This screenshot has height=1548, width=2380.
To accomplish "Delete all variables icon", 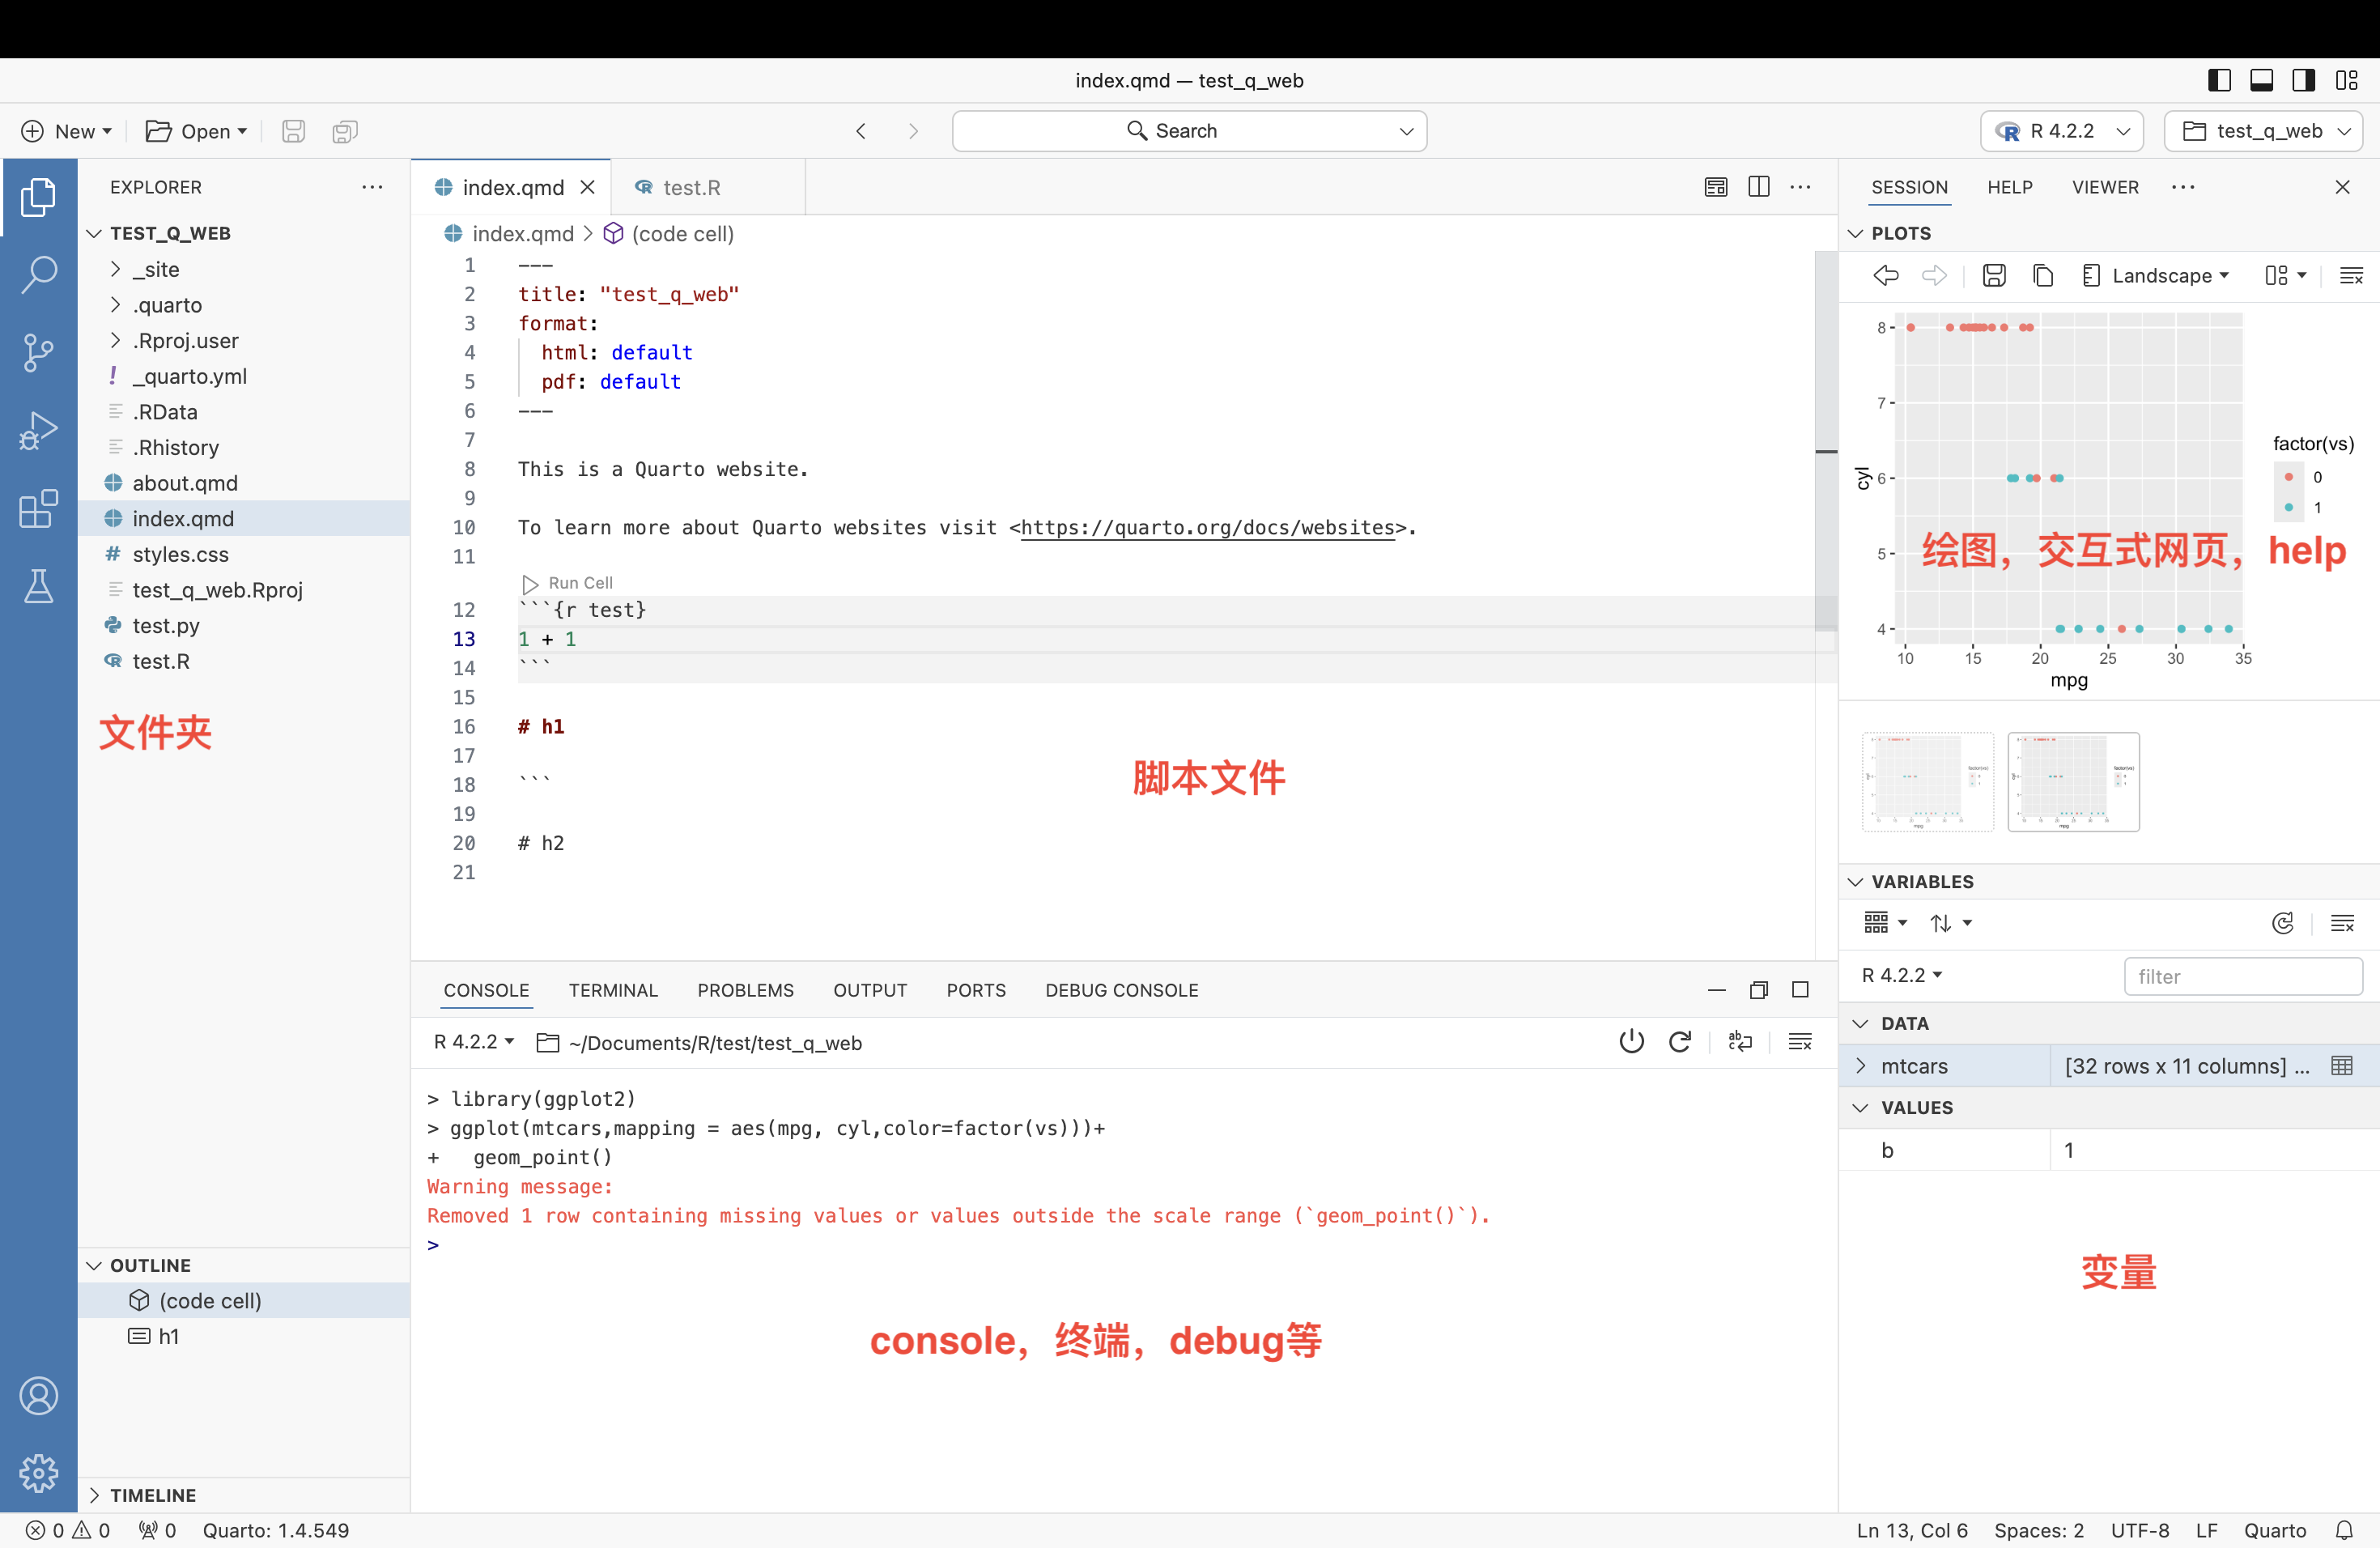I will pos(2342,923).
